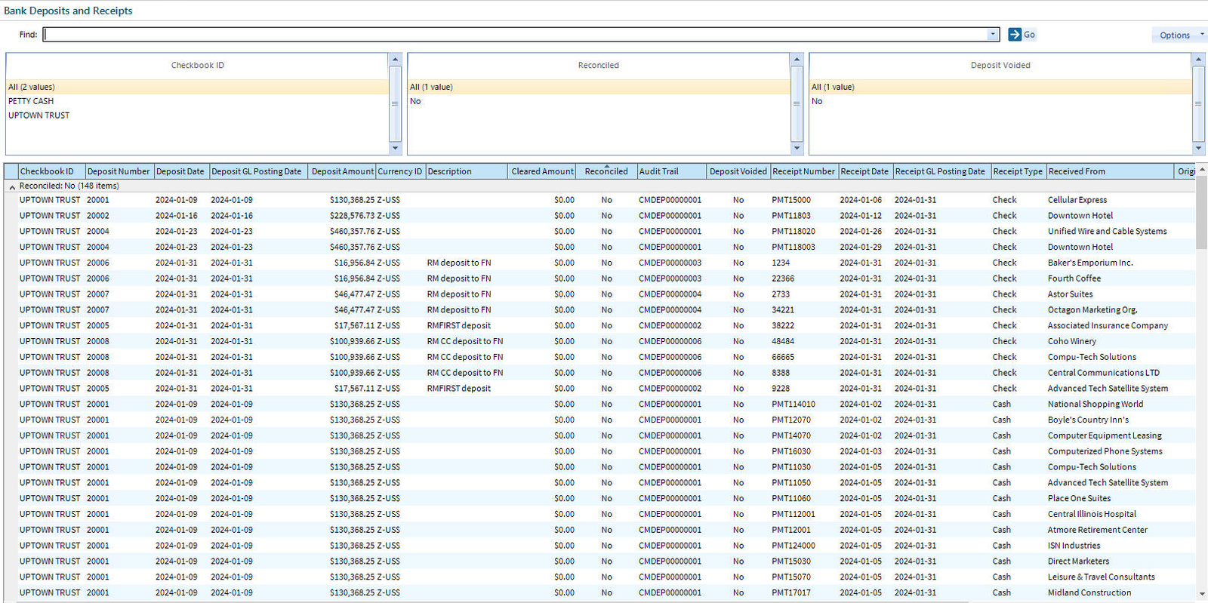The image size is (1208, 603).
Task: Click the Audit Trail column header
Action: [671, 171]
